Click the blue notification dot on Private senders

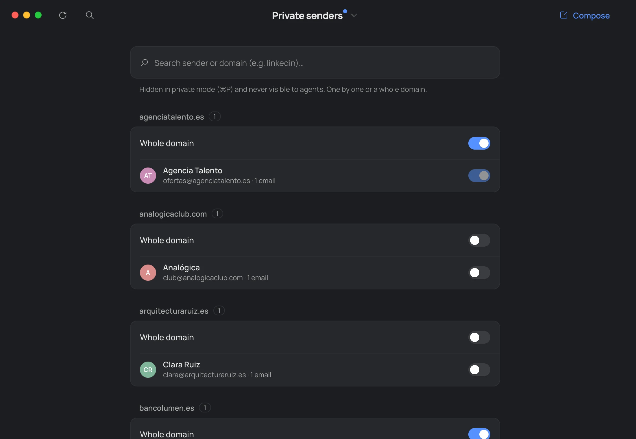[x=345, y=11]
